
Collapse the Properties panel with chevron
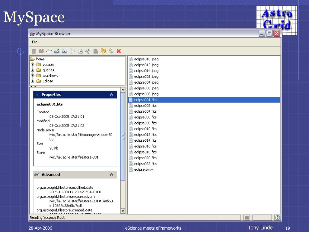point(111,95)
